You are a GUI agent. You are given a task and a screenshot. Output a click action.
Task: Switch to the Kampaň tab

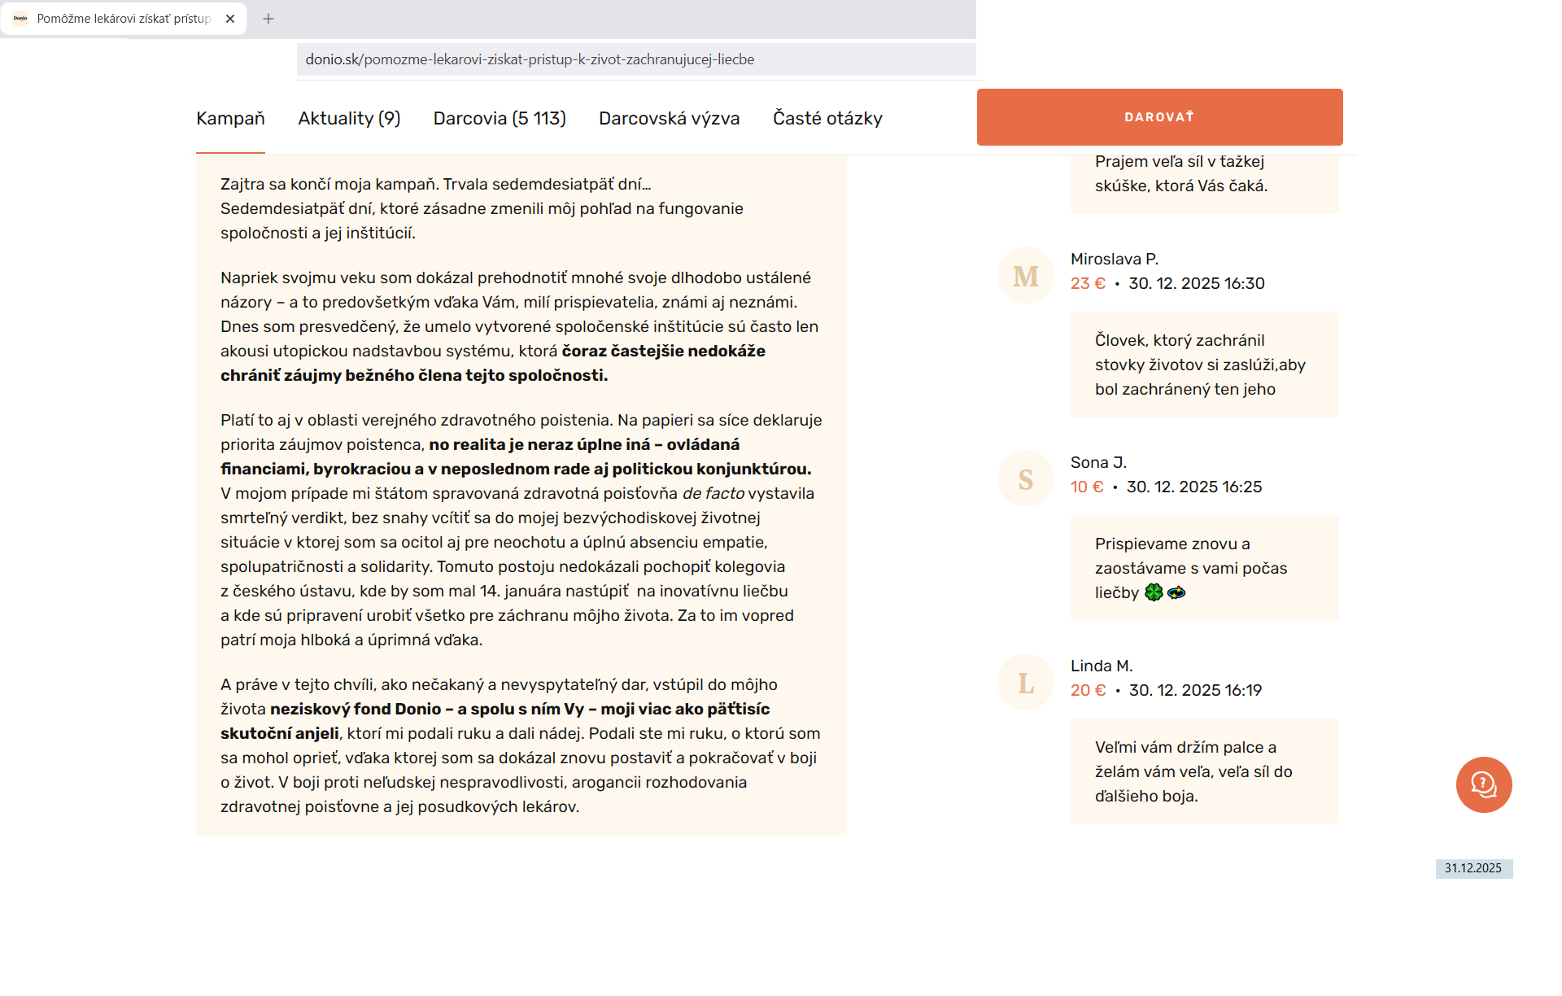pos(230,119)
